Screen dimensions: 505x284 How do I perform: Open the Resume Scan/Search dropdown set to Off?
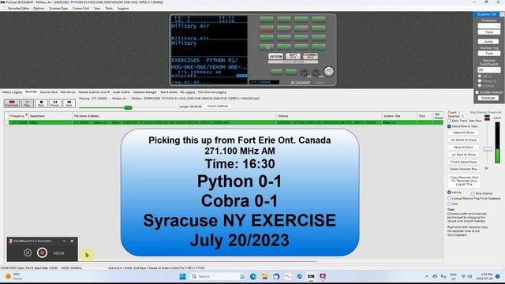pyautogui.click(x=489, y=70)
